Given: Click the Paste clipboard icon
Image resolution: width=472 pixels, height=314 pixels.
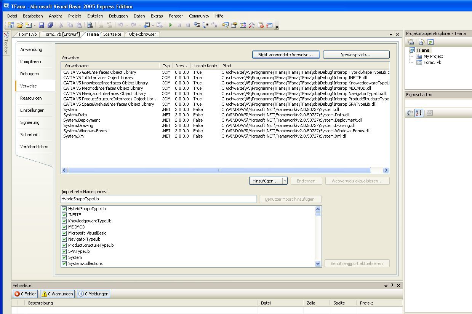Looking at the screenshot, I should point(79,25).
